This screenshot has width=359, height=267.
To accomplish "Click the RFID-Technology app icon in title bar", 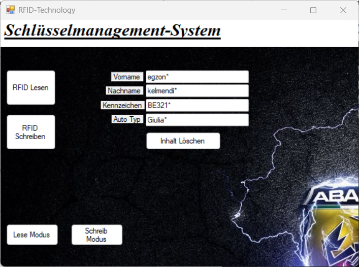I will click(10, 10).
